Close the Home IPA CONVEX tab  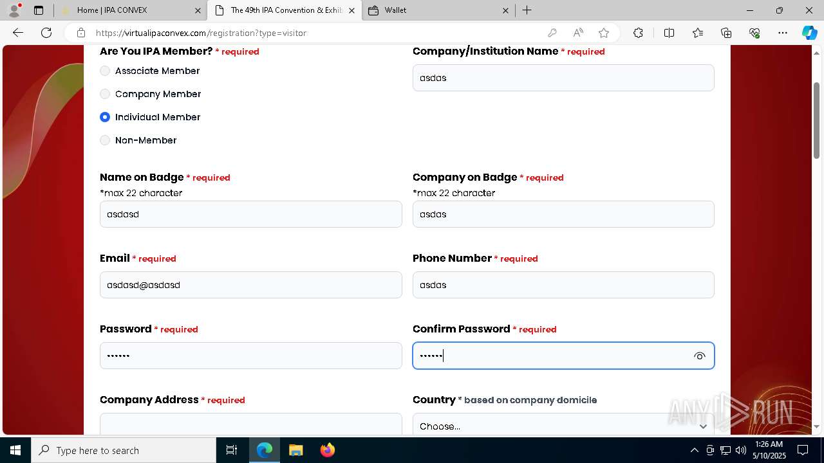[x=198, y=10]
